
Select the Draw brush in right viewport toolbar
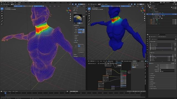click(x=89, y=9)
